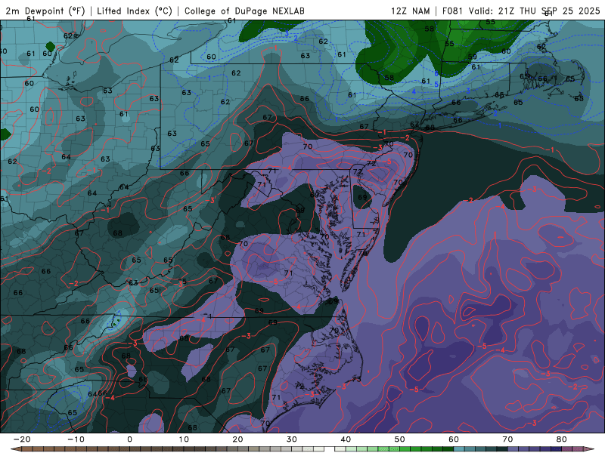This screenshot has height=453, width=605.
Task: Click the blue '6' lifted index contour label
Action: [x=436, y=73]
